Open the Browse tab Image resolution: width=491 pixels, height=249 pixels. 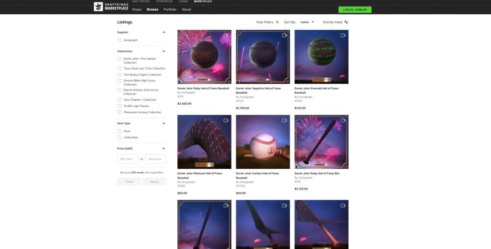click(x=152, y=10)
